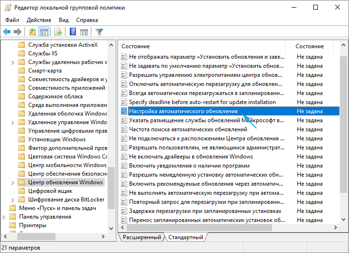Click the Back arrow in the toolbar

[x=7, y=32]
